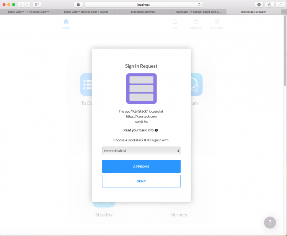Image resolution: width=287 pixels, height=236 pixels.
Task: Show all tabs overview button
Action: [x=280, y=5]
